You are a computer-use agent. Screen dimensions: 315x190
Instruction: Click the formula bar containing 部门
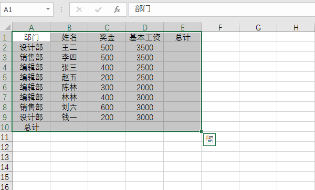point(222,9)
